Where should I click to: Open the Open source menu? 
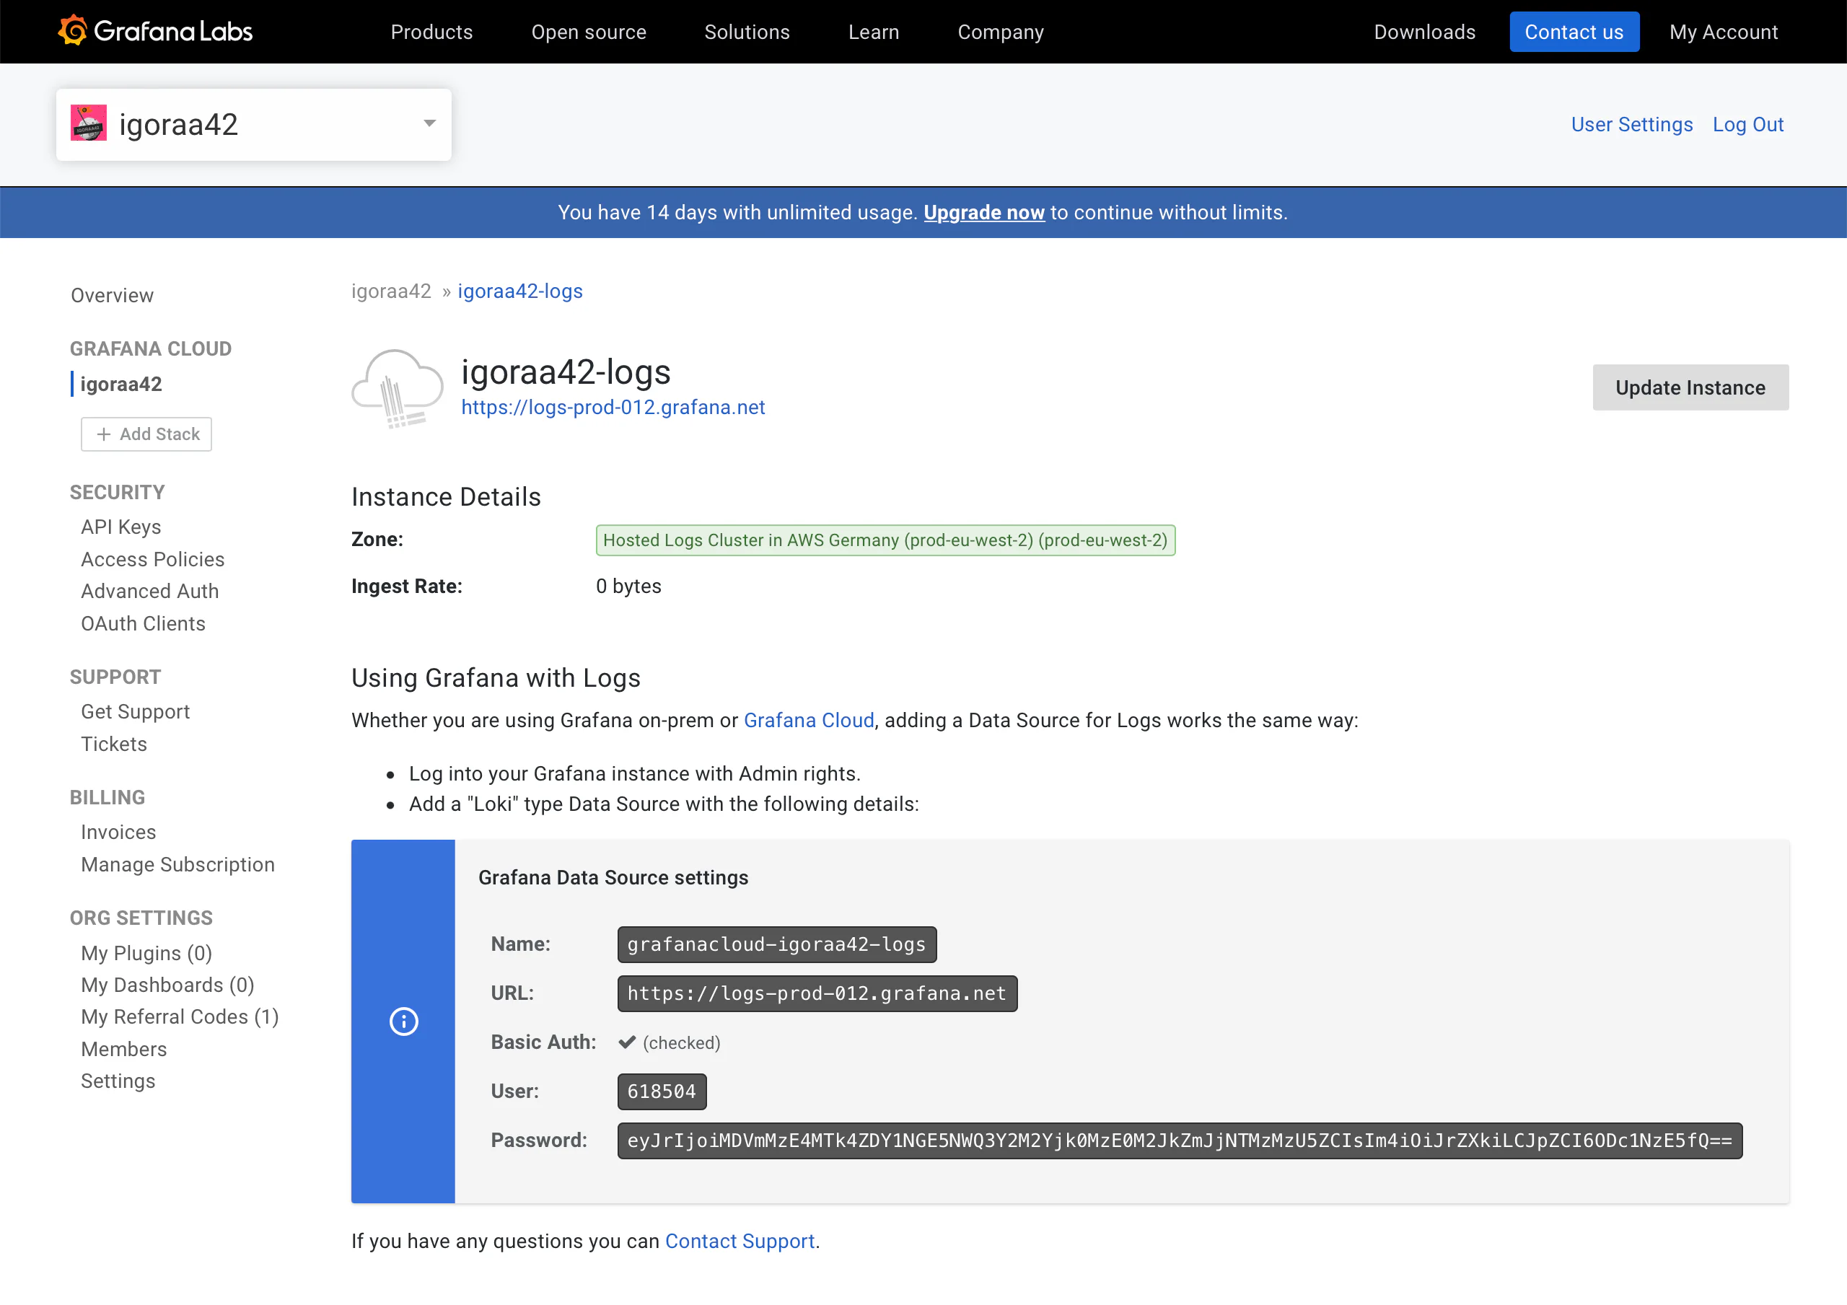pyautogui.click(x=588, y=32)
